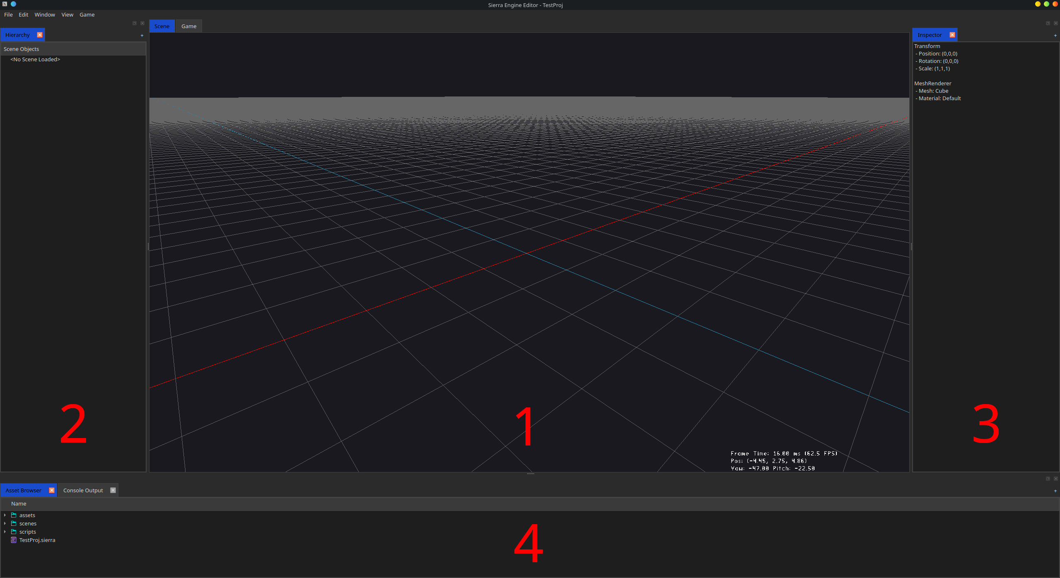Select the <No Scene Loaded> entry
This screenshot has width=1060, height=578.
[x=35, y=59]
